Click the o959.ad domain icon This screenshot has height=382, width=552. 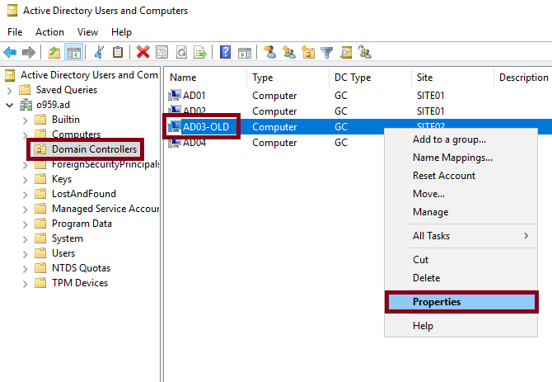tap(26, 105)
